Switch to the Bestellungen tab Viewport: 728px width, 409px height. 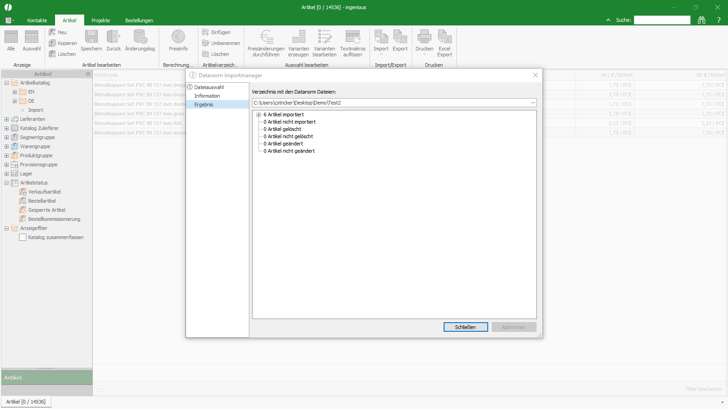[x=139, y=20]
